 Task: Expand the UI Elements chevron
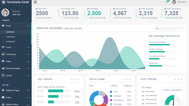tap(28, 54)
